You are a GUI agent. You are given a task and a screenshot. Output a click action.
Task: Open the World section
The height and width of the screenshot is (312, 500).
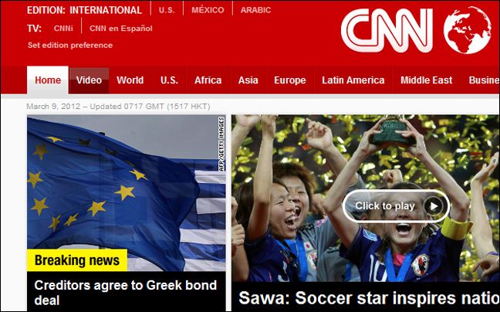(x=130, y=80)
